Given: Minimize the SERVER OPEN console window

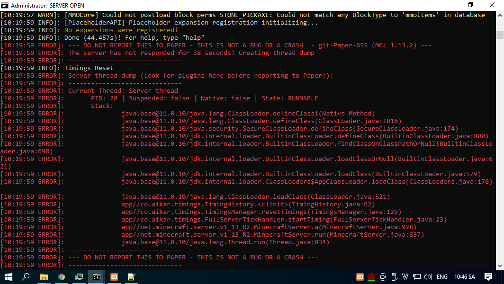Looking at the screenshot, I should 450,5.
